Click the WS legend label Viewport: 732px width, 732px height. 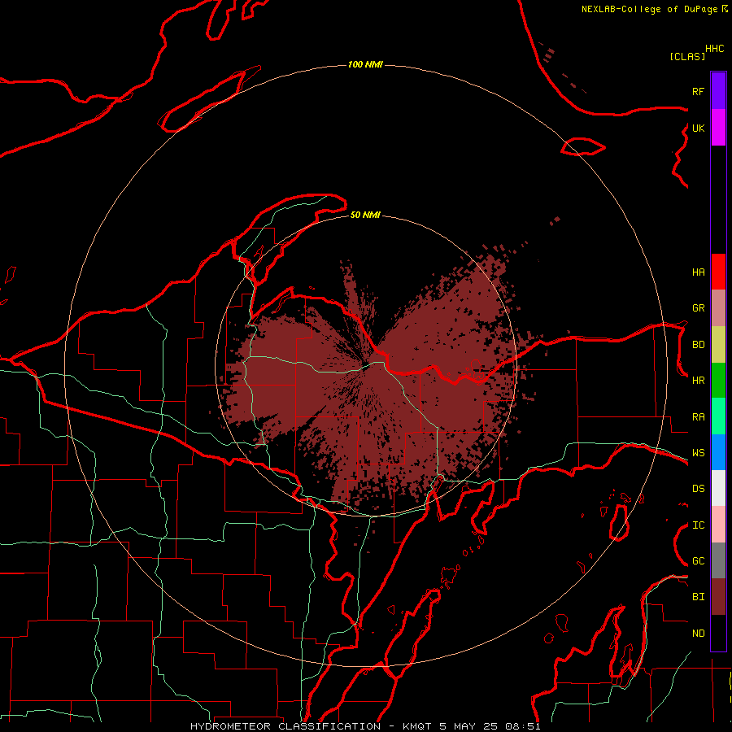[699, 453]
